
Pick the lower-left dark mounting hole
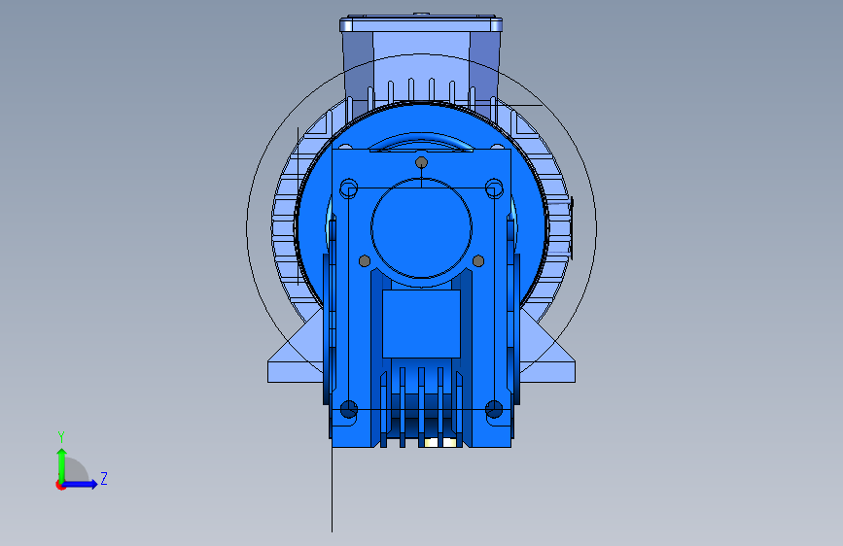(x=349, y=409)
